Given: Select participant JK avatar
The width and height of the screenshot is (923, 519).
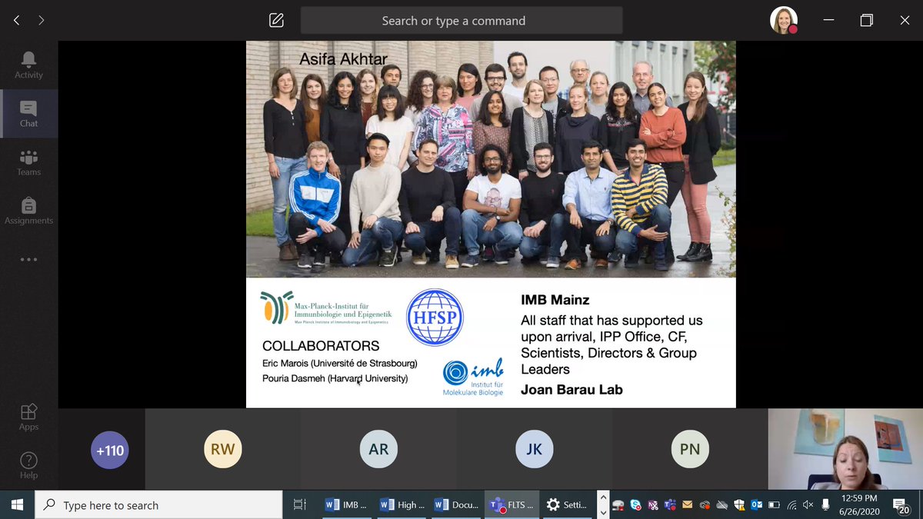Looking at the screenshot, I should point(535,450).
